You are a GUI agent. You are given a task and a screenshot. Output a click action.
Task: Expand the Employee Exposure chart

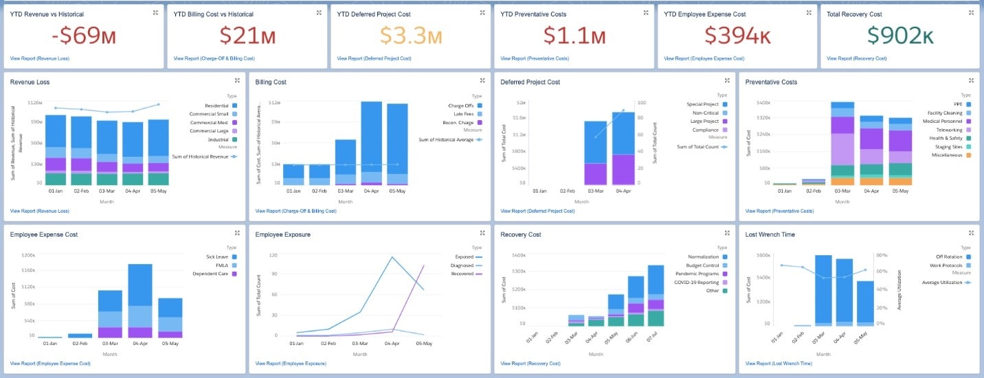click(482, 233)
